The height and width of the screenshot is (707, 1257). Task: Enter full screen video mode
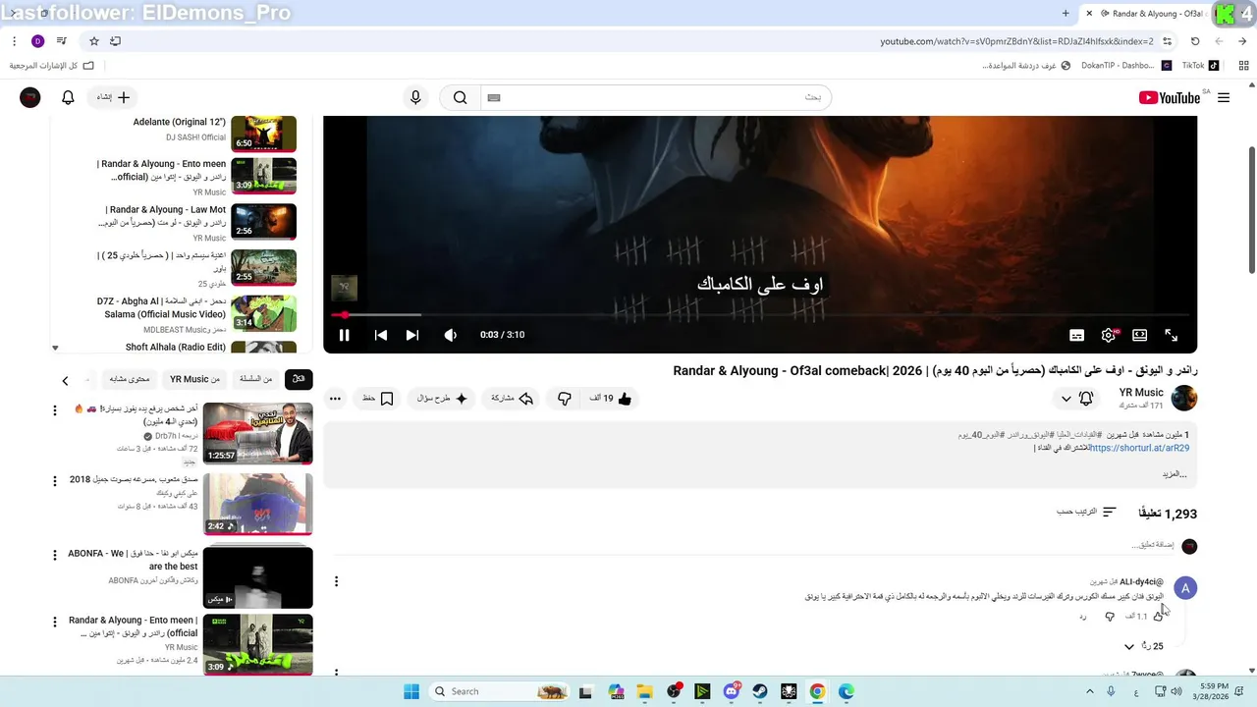point(1172,335)
